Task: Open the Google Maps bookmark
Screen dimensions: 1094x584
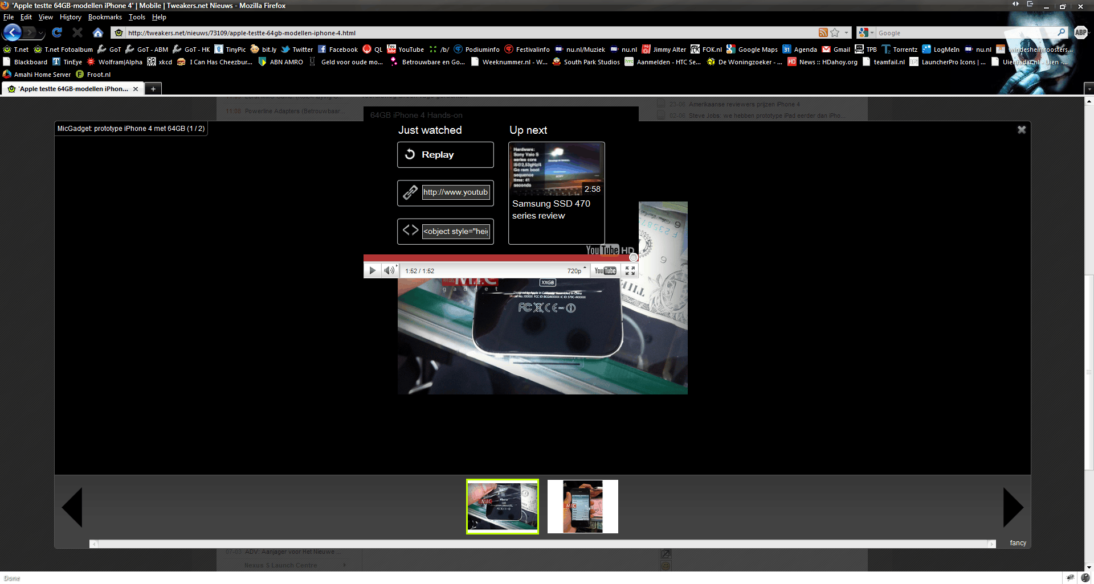Action: pyautogui.click(x=752, y=50)
